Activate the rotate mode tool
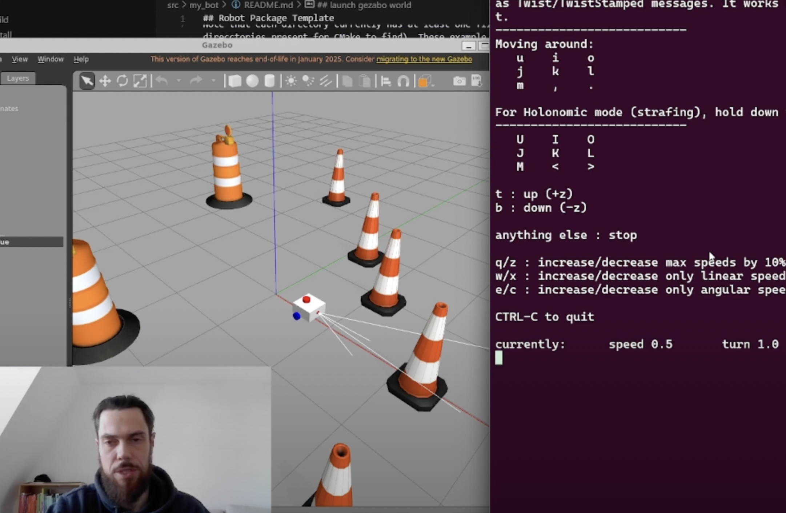Viewport: 786px width, 513px height. 123,81
